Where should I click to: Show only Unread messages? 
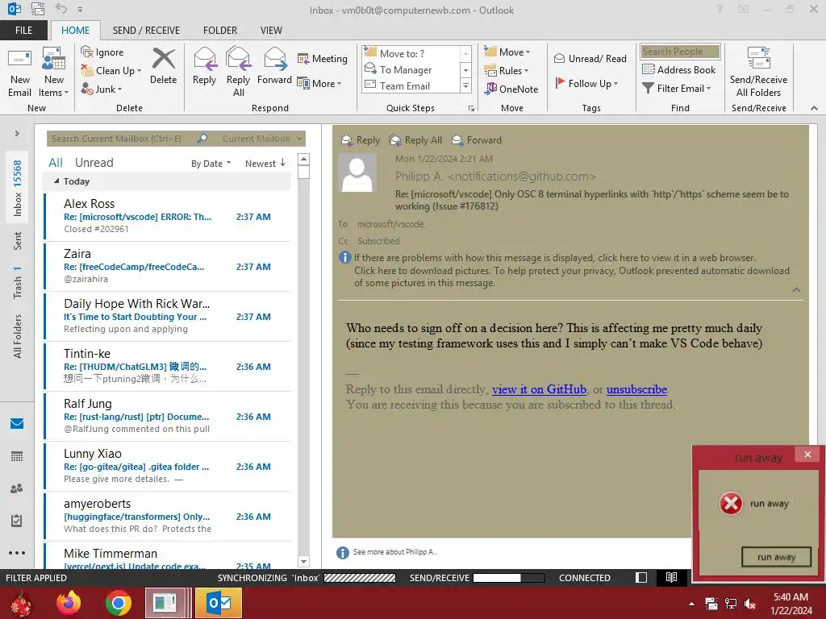click(x=94, y=163)
